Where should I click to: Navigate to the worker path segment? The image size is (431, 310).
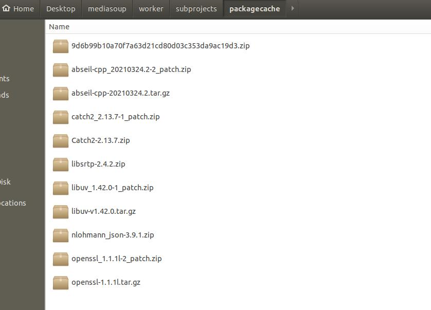[151, 9]
